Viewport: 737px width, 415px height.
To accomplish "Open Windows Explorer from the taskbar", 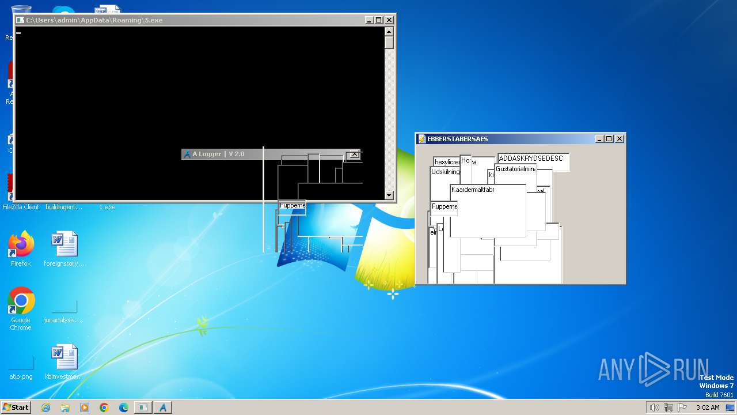I will tap(65, 408).
